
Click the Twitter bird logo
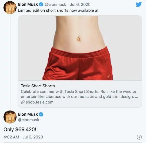pyautogui.click(x=139, y=4)
